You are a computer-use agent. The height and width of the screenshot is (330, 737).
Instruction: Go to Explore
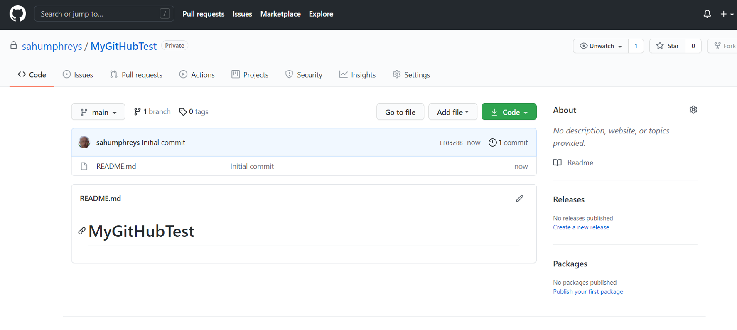(321, 14)
